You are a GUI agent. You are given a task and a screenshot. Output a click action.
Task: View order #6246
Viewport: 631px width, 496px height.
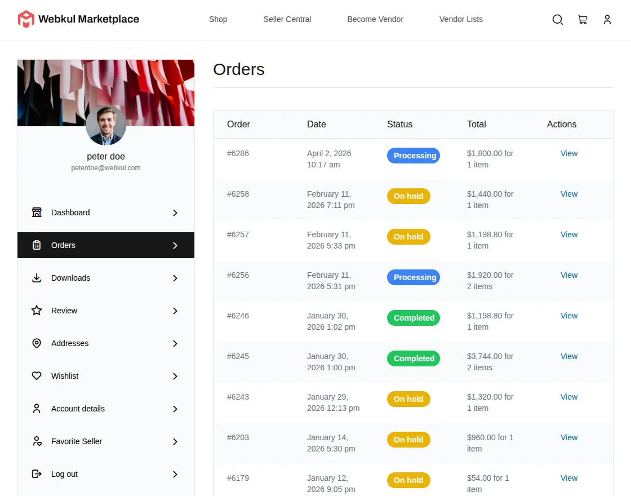pyautogui.click(x=568, y=316)
